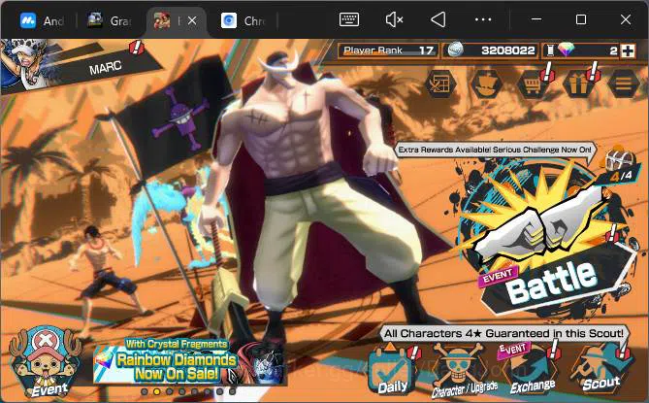Open the Scout icon
This screenshot has width=649, height=403.
point(601,369)
